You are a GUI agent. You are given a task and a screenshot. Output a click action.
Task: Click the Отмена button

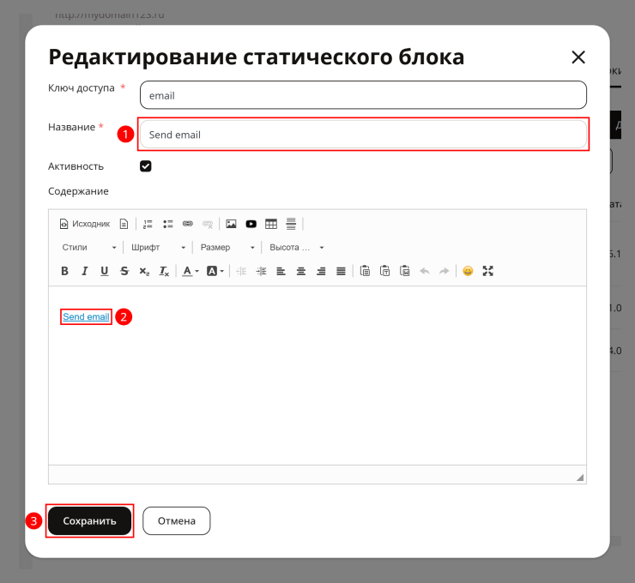[x=177, y=520]
